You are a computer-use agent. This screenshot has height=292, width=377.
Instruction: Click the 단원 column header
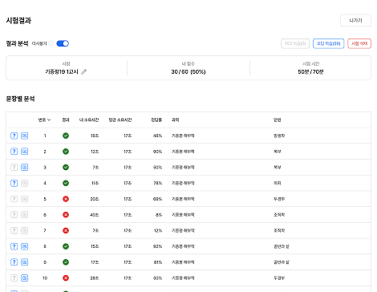tap(277, 120)
